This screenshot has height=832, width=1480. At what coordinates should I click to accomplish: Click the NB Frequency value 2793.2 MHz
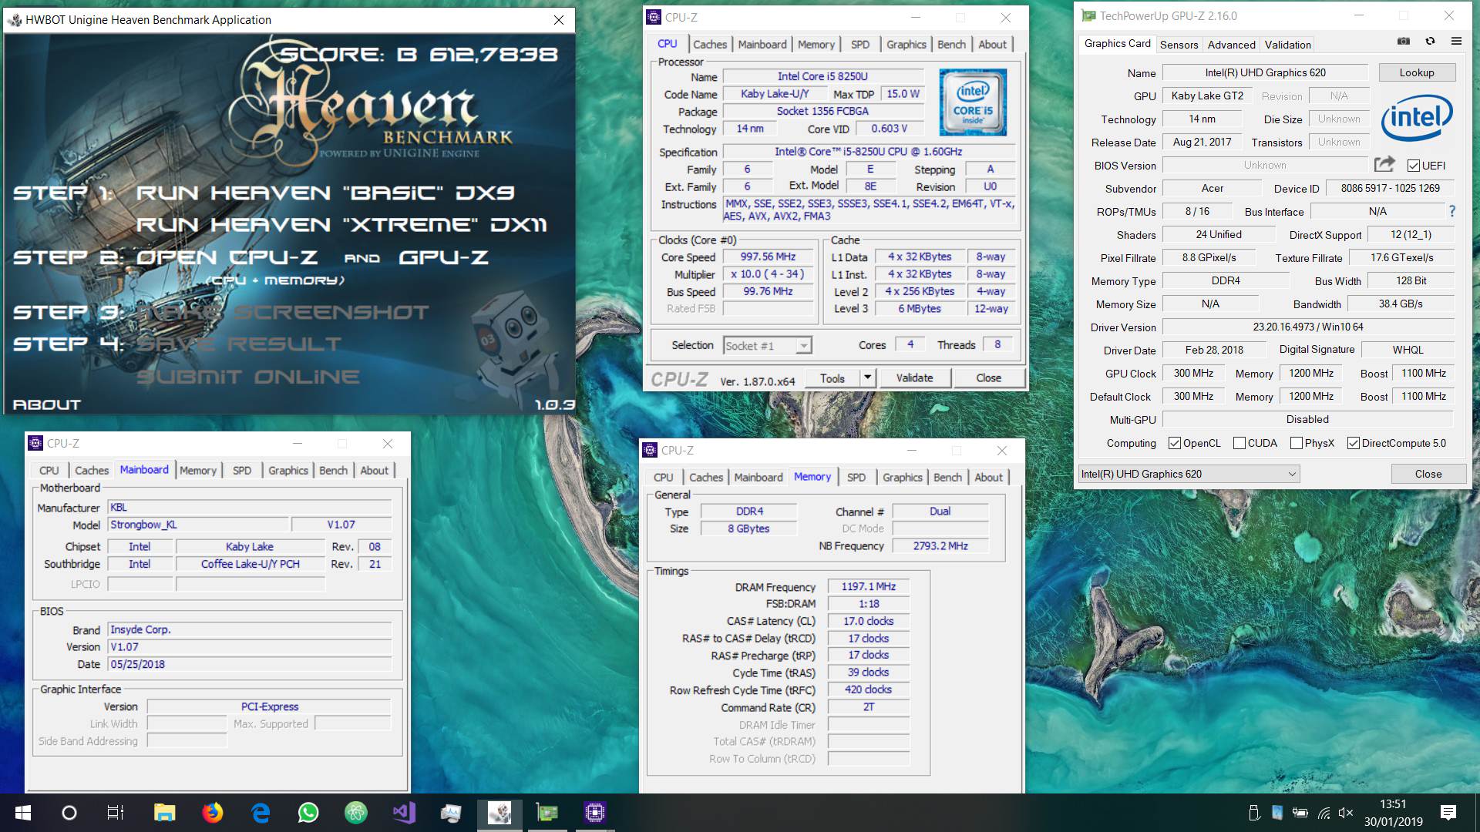(x=940, y=545)
